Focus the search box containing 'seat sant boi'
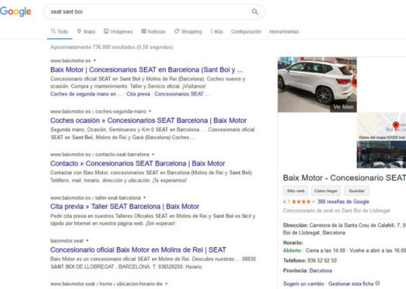This screenshot has height=289, width=406. click(x=154, y=12)
